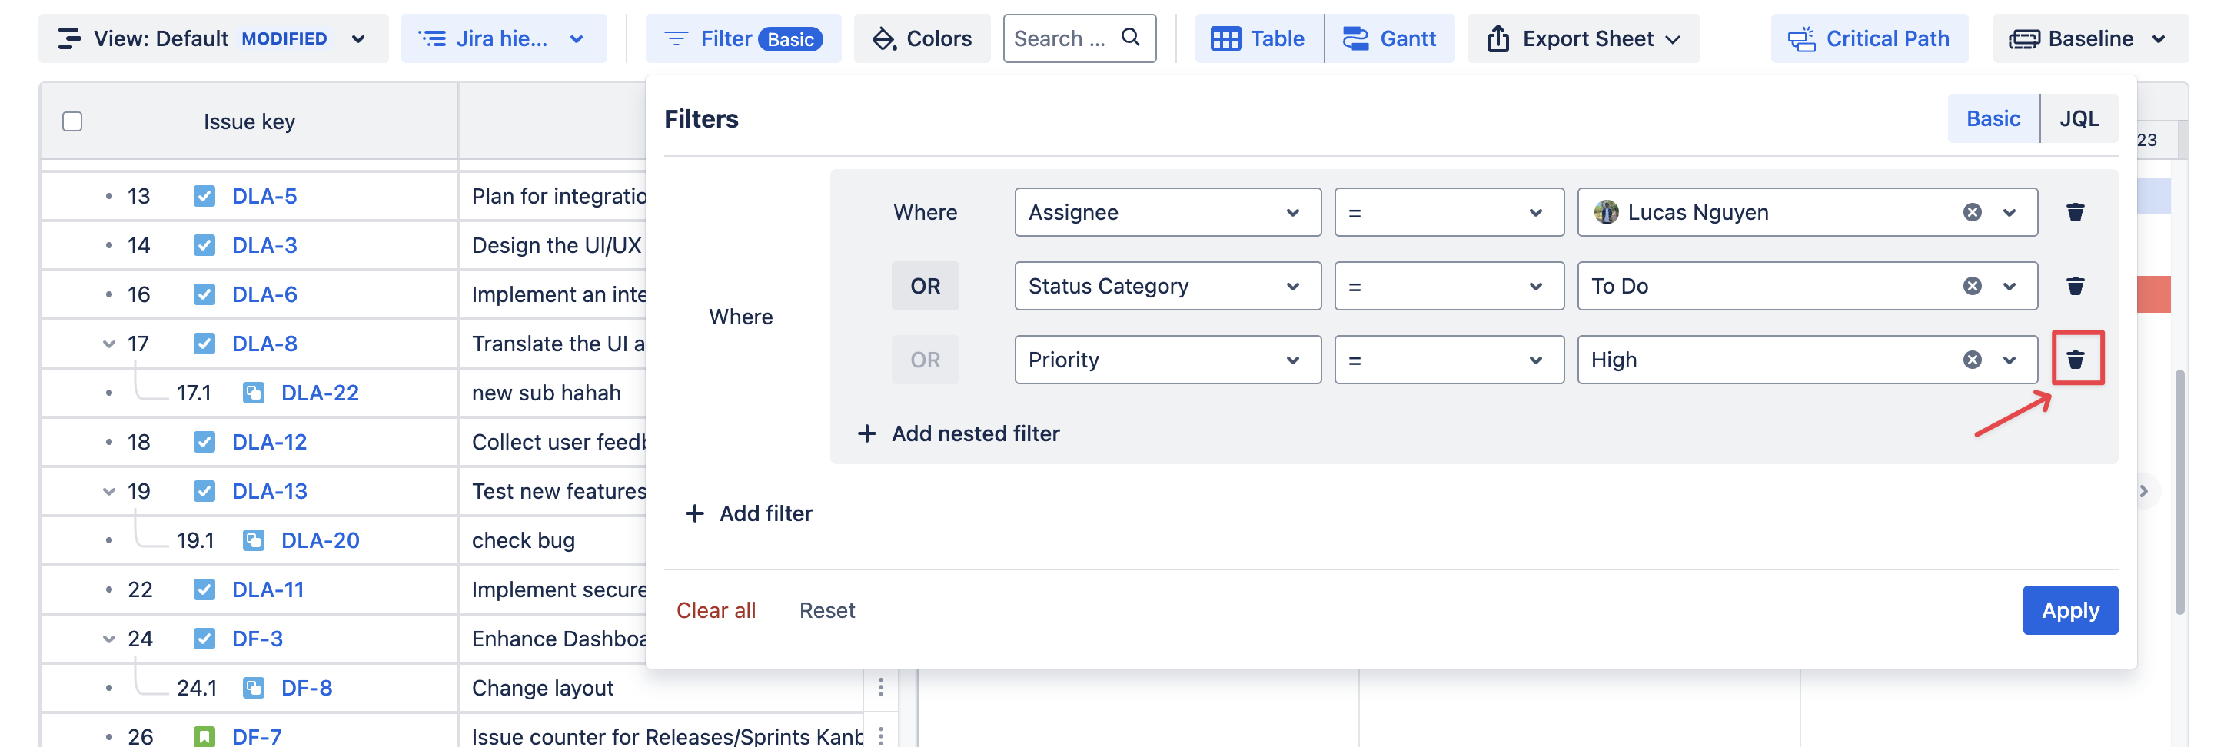Screen dimensions: 2214x747
Task: Open the Colors palette tool
Action: [922, 38]
